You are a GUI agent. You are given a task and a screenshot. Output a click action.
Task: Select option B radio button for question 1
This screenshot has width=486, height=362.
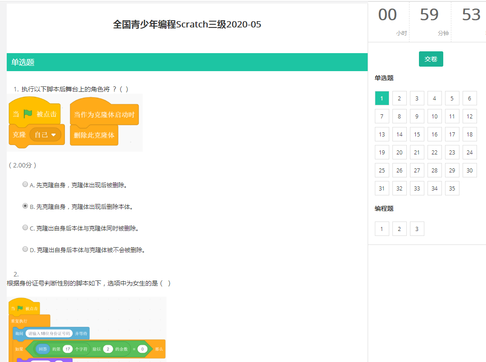25,206
